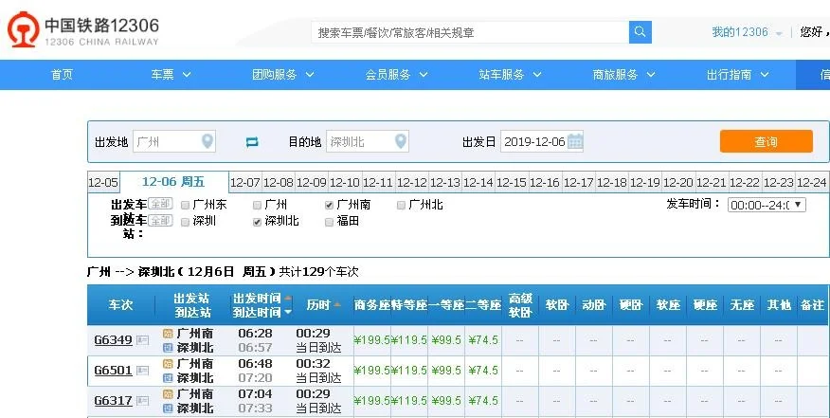Click the China Railway 12306 logo

tap(83, 29)
